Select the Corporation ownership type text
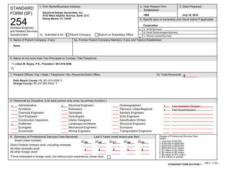225x173 pixels. [x=151, y=25]
